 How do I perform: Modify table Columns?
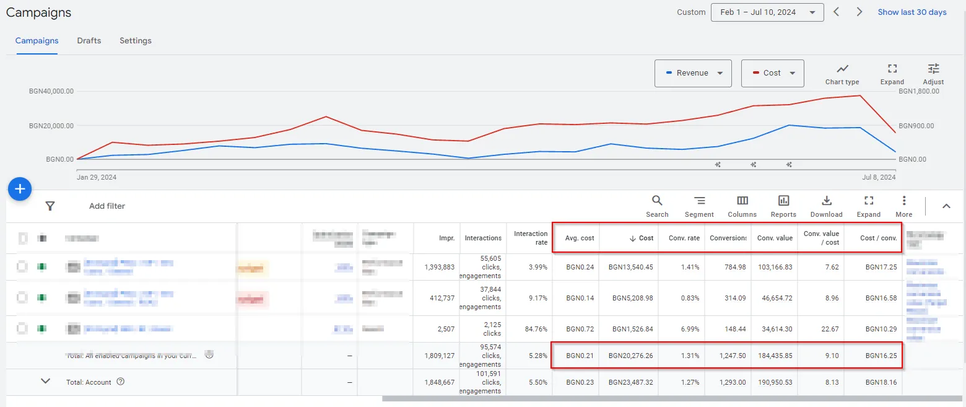[x=742, y=206]
